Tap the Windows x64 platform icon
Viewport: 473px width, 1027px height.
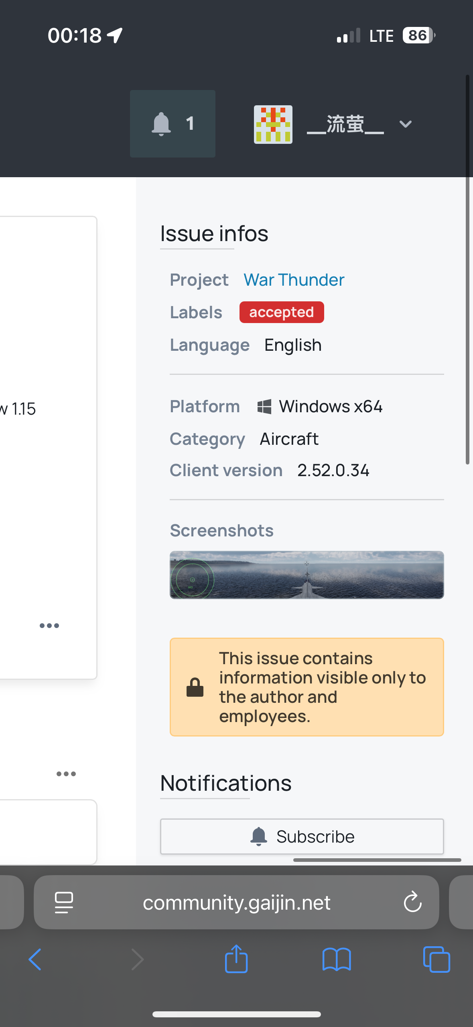point(264,407)
